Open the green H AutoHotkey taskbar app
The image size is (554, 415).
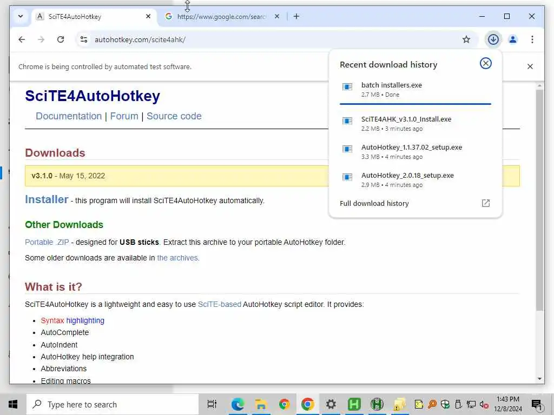(354, 404)
